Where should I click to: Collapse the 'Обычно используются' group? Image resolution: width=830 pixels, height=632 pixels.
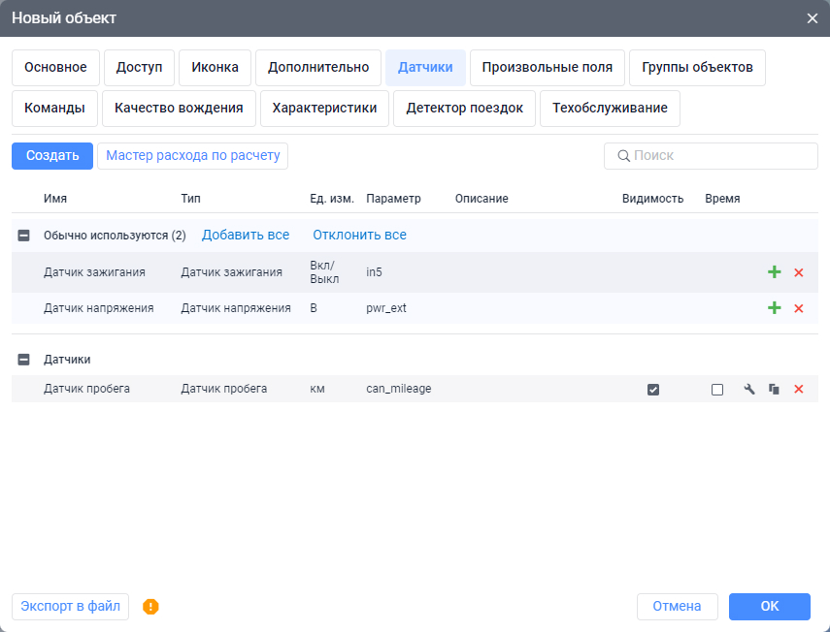pyautogui.click(x=24, y=236)
